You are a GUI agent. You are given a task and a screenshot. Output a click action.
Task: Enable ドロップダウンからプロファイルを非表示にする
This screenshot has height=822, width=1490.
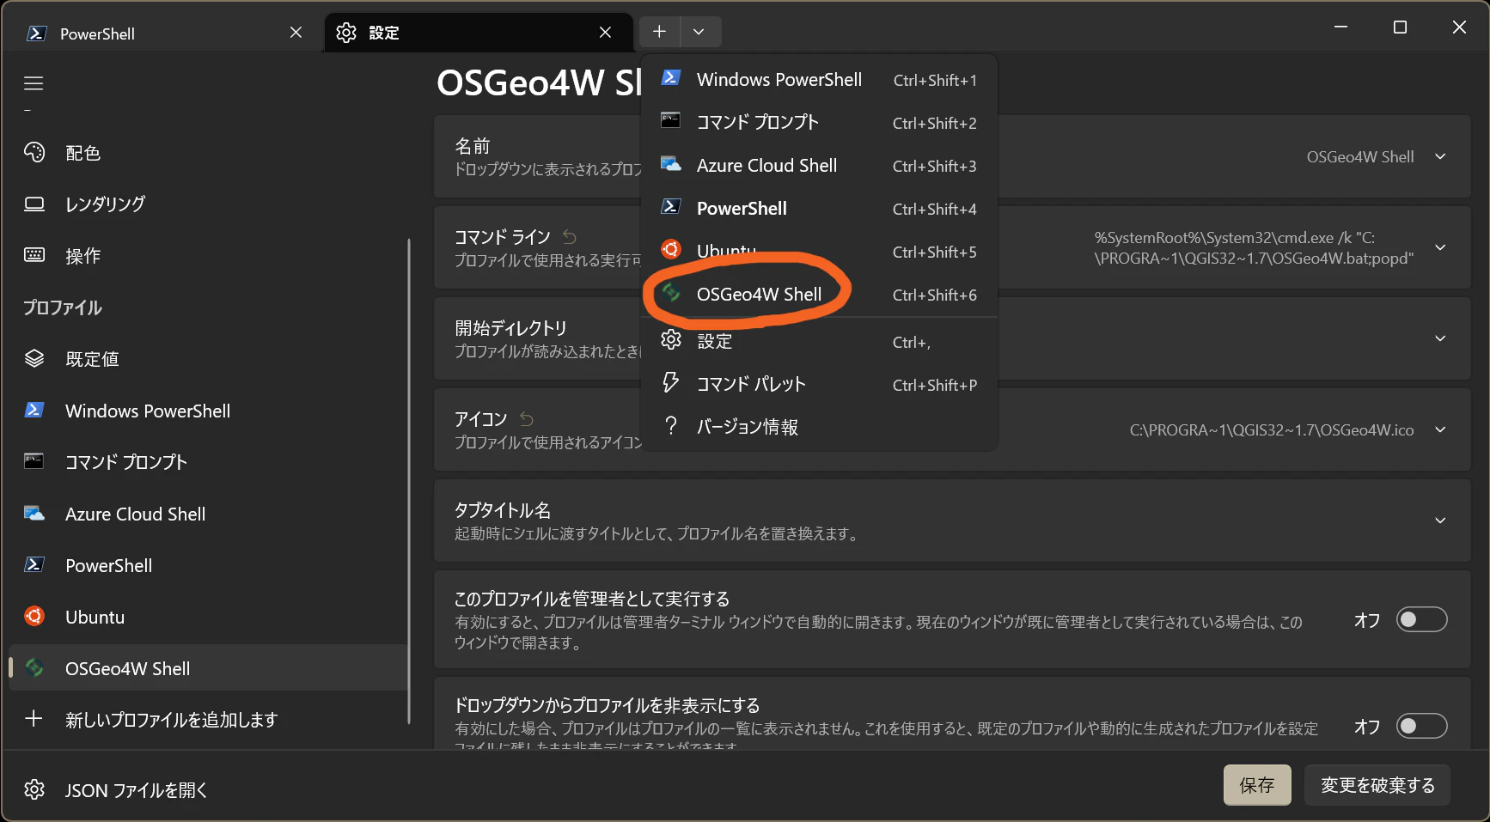click(x=1421, y=727)
